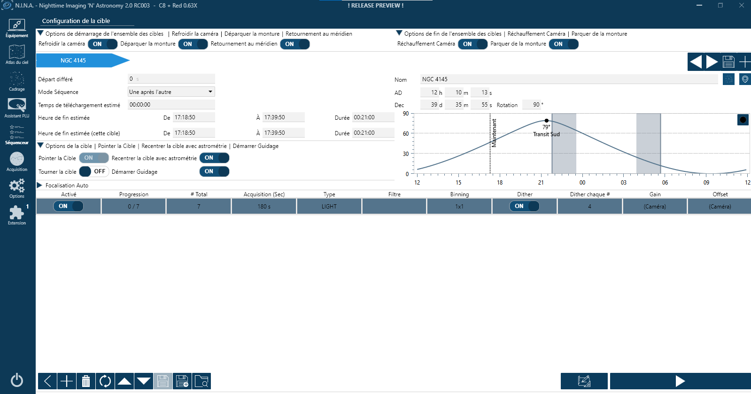
Task: Click the save icon beside target arrows
Action: [728, 62]
